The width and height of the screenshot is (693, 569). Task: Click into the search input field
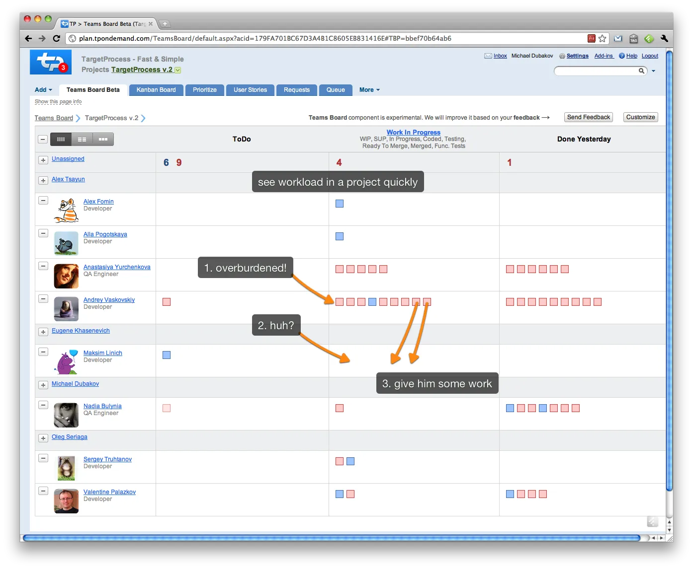[597, 71]
